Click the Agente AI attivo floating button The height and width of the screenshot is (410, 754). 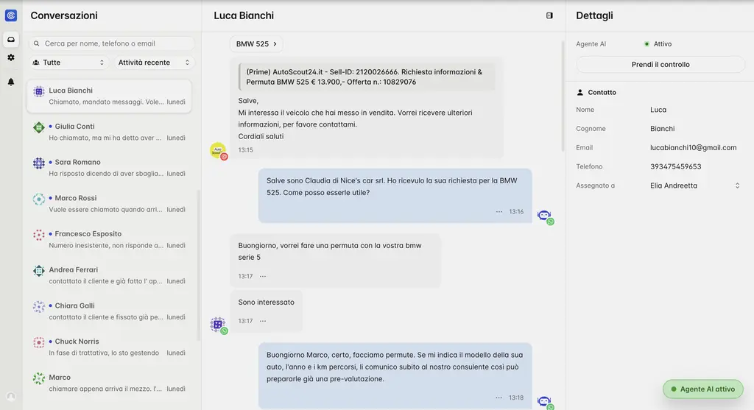click(702, 389)
